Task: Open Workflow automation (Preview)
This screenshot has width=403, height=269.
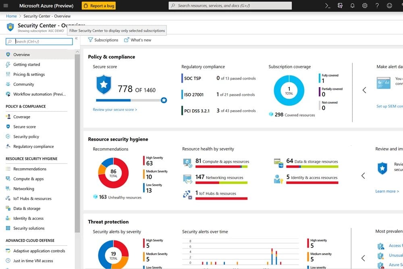Action: tap(8, 94)
